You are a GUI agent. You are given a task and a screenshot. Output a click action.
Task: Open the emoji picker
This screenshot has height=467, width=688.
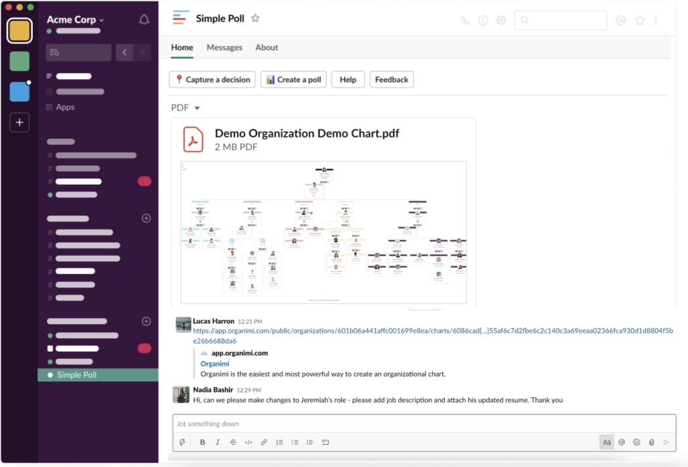637,442
